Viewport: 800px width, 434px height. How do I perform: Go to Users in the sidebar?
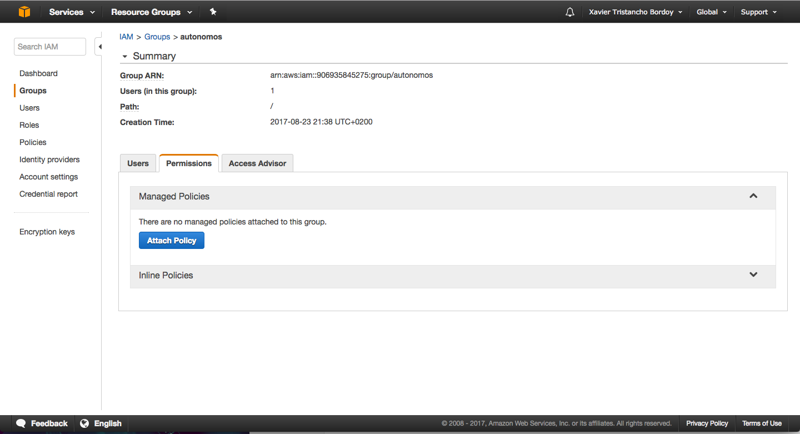[29, 108]
